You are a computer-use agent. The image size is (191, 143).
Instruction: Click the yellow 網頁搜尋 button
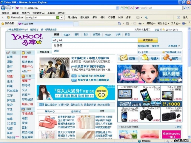148,40
